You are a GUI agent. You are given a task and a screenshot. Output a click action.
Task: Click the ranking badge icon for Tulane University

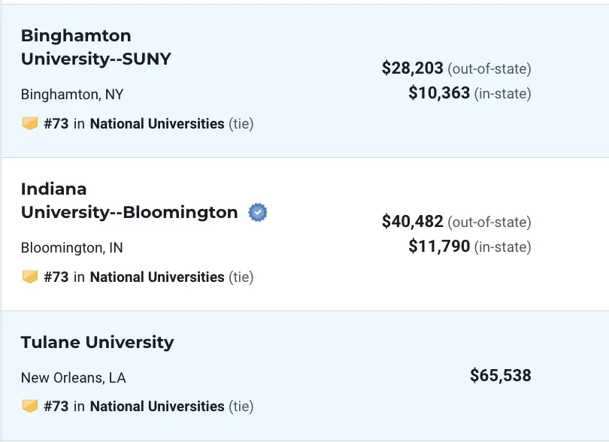[x=29, y=406]
